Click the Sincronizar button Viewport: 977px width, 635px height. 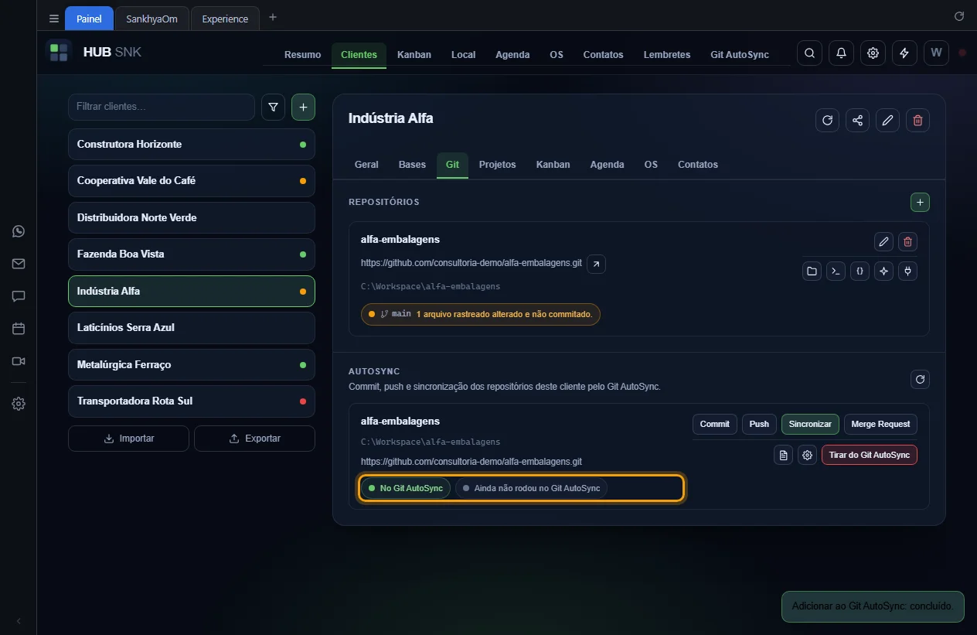click(x=810, y=424)
